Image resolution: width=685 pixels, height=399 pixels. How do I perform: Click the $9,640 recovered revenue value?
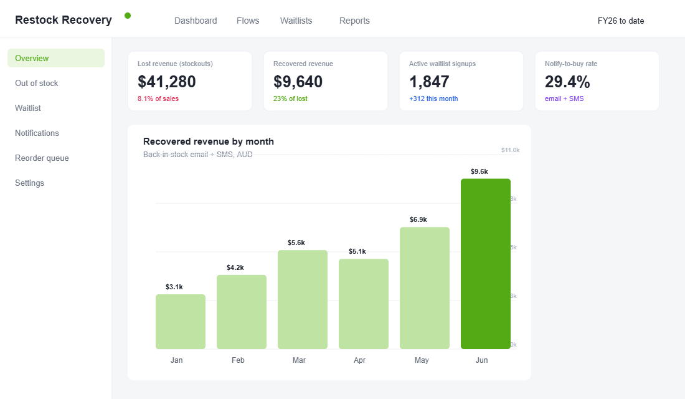[x=298, y=82]
